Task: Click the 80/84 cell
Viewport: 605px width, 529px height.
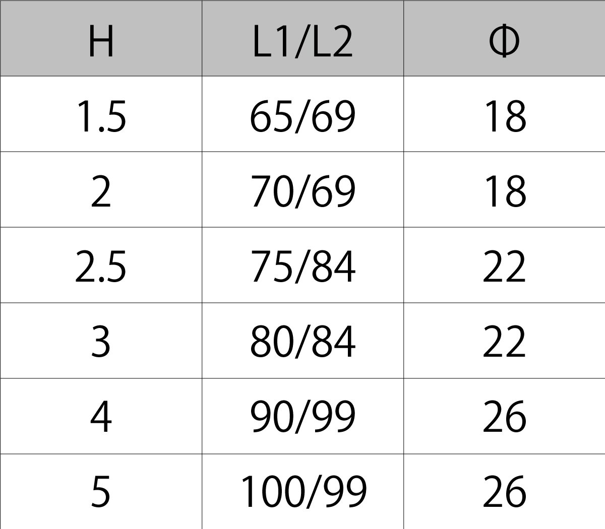Action: (302, 342)
